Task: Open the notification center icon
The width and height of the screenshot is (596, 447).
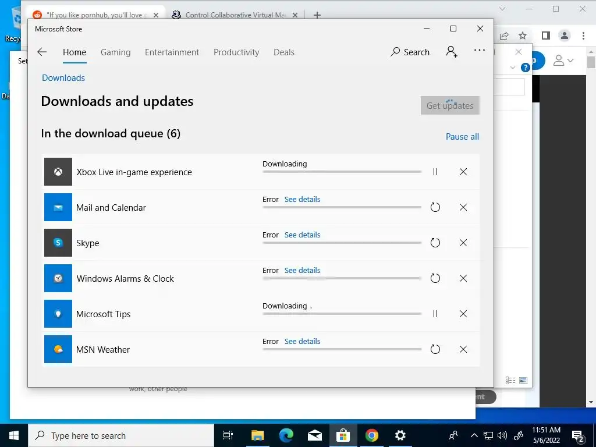Action: [x=578, y=436]
